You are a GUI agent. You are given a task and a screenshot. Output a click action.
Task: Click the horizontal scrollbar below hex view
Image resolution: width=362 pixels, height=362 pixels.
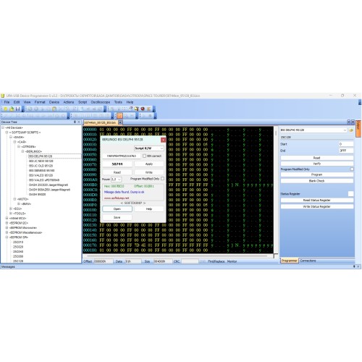click(178, 256)
